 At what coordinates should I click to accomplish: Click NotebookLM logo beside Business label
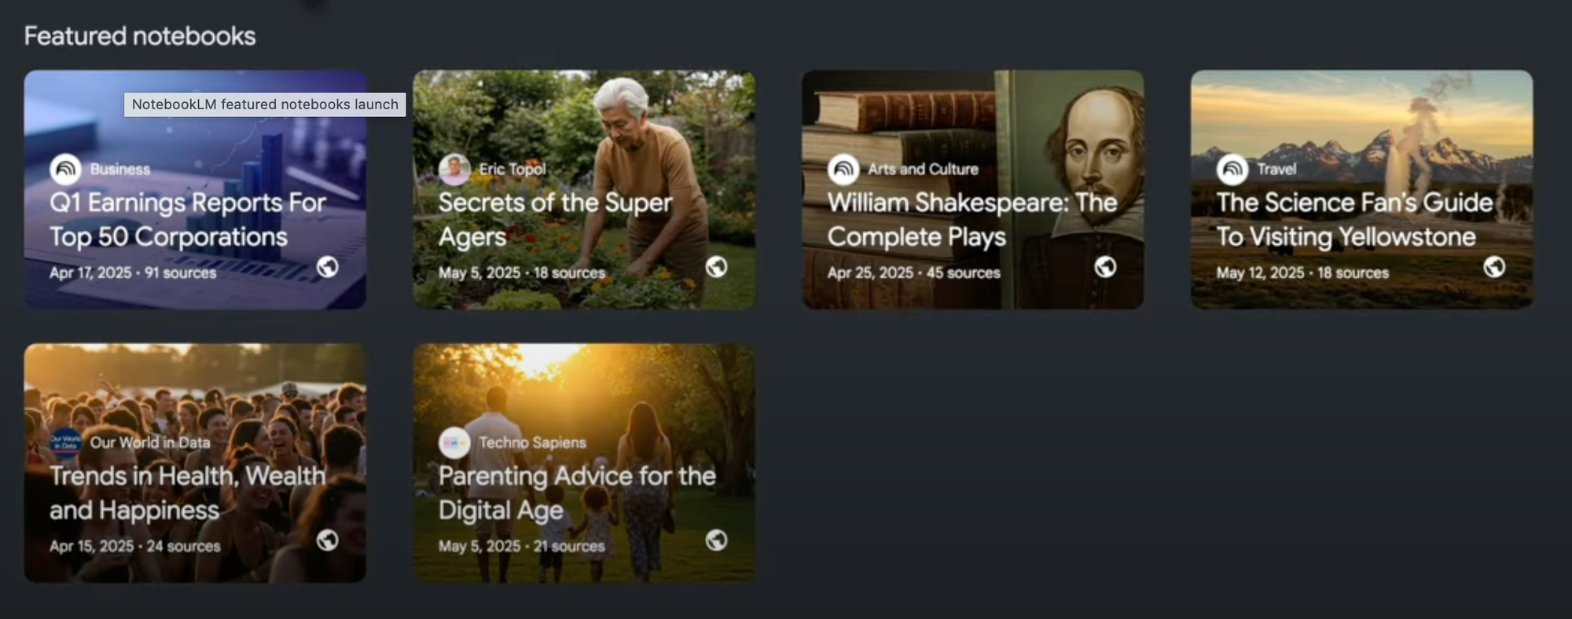(x=65, y=169)
